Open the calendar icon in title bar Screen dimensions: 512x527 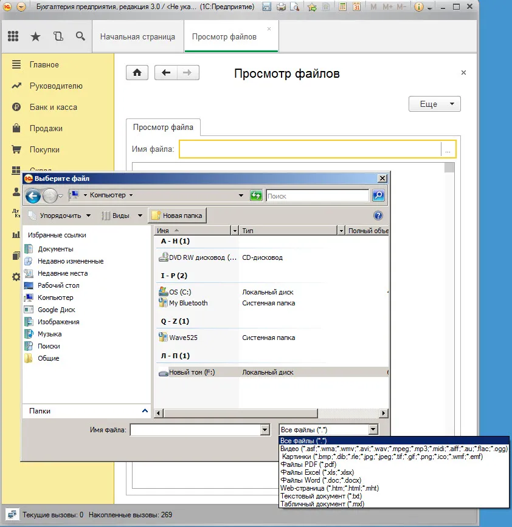(x=356, y=7)
